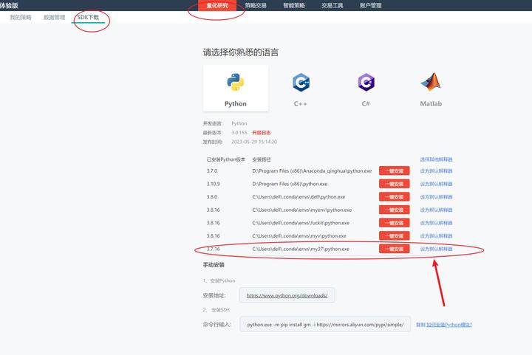Click the Anaconda_qinghua\python.exe path text

tap(312, 170)
